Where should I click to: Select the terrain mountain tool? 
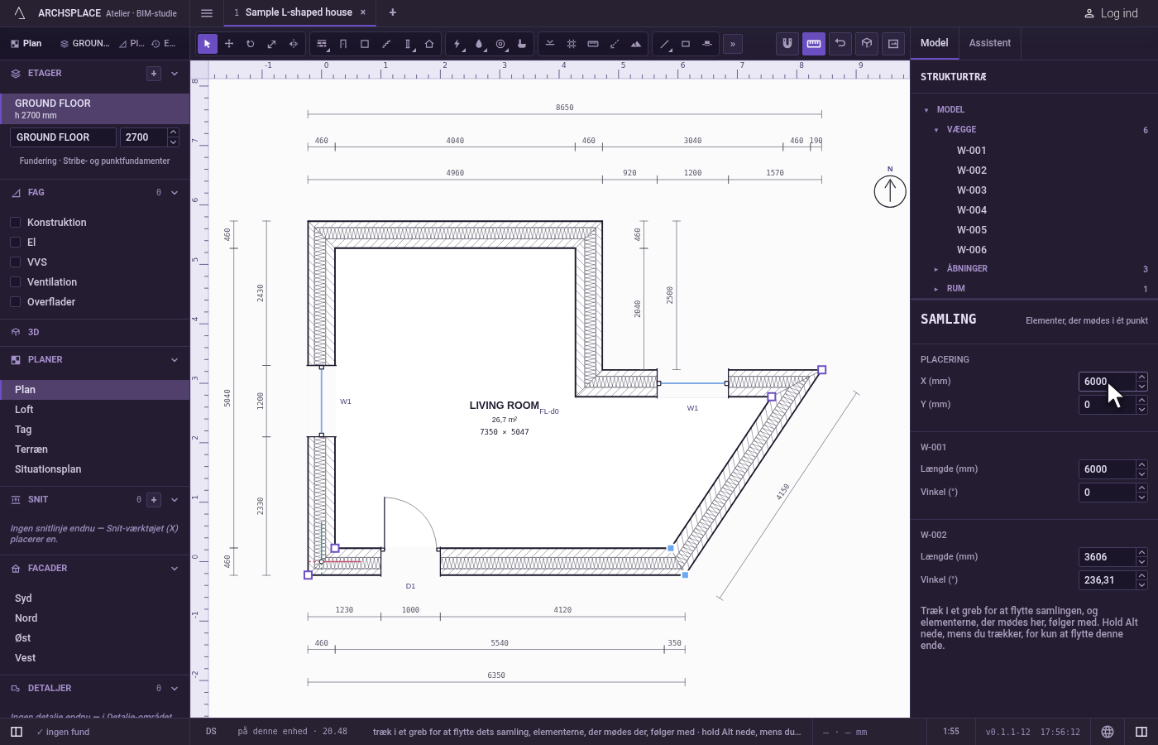click(x=636, y=44)
